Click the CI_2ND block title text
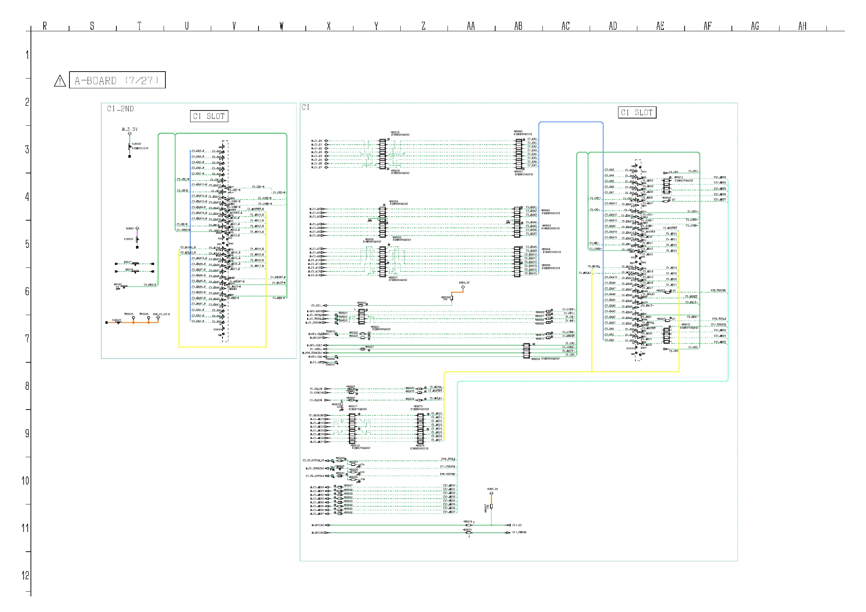 coord(120,109)
